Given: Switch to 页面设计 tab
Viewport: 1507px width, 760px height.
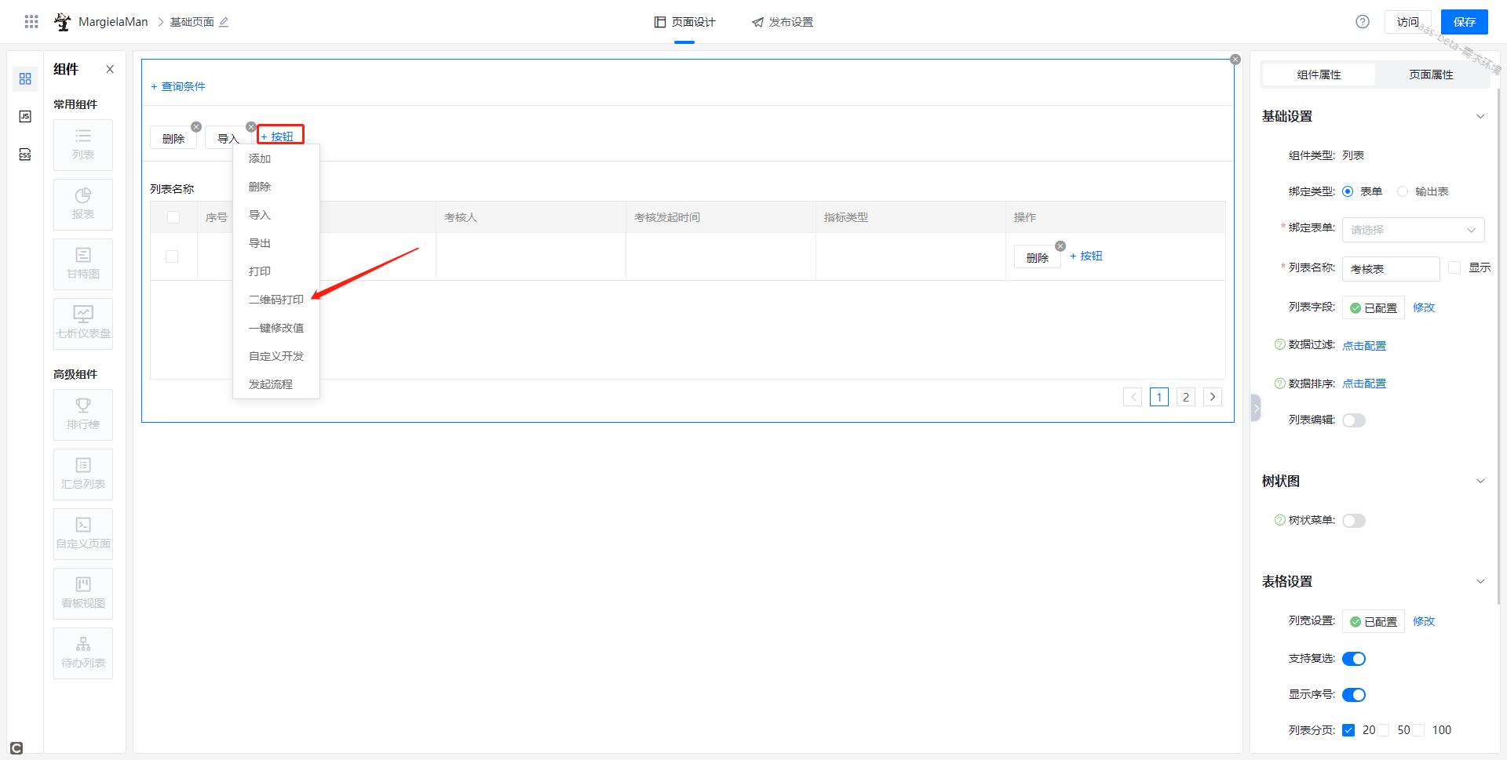Looking at the screenshot, I should (684, 22).
